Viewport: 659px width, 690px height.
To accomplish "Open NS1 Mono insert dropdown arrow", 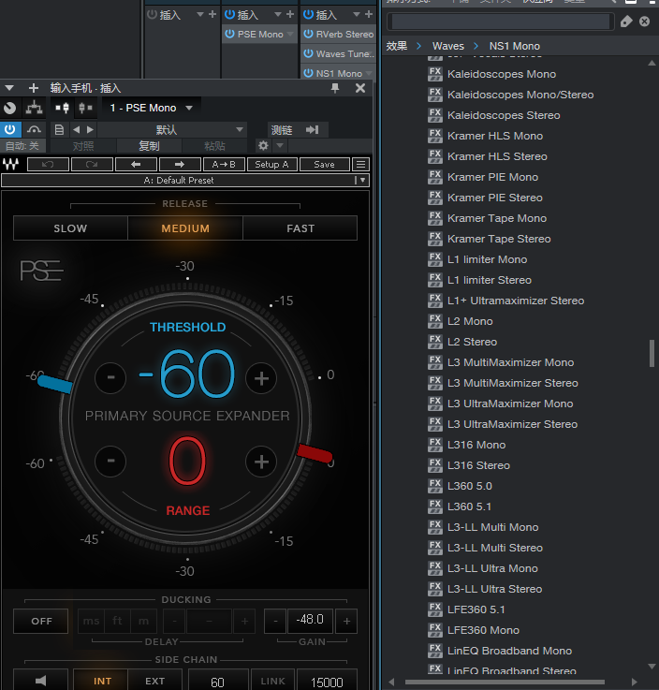I will [x=369, y=73].
